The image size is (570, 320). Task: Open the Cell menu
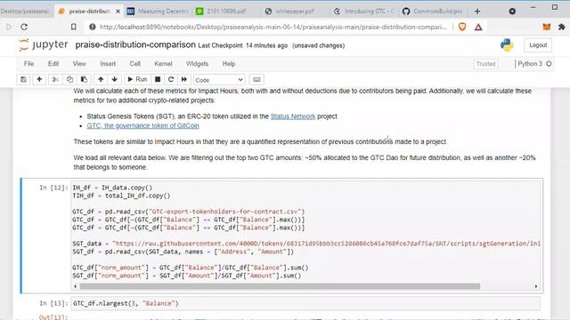tap(134, 64)
